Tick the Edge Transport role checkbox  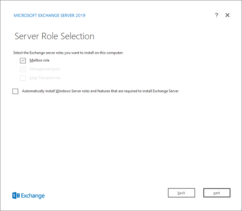[23, 78]
